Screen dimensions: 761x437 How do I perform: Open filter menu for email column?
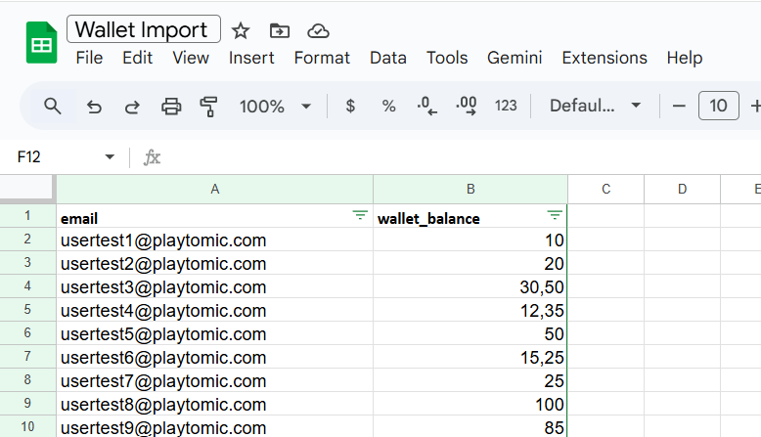pyautogui.click(x=360, y=215)
